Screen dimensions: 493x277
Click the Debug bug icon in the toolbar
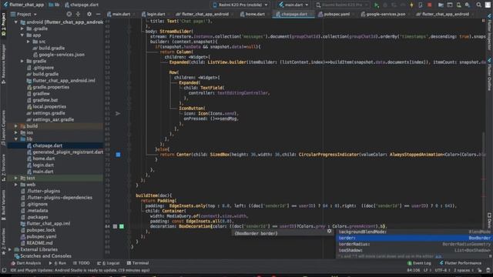[385, 5]
